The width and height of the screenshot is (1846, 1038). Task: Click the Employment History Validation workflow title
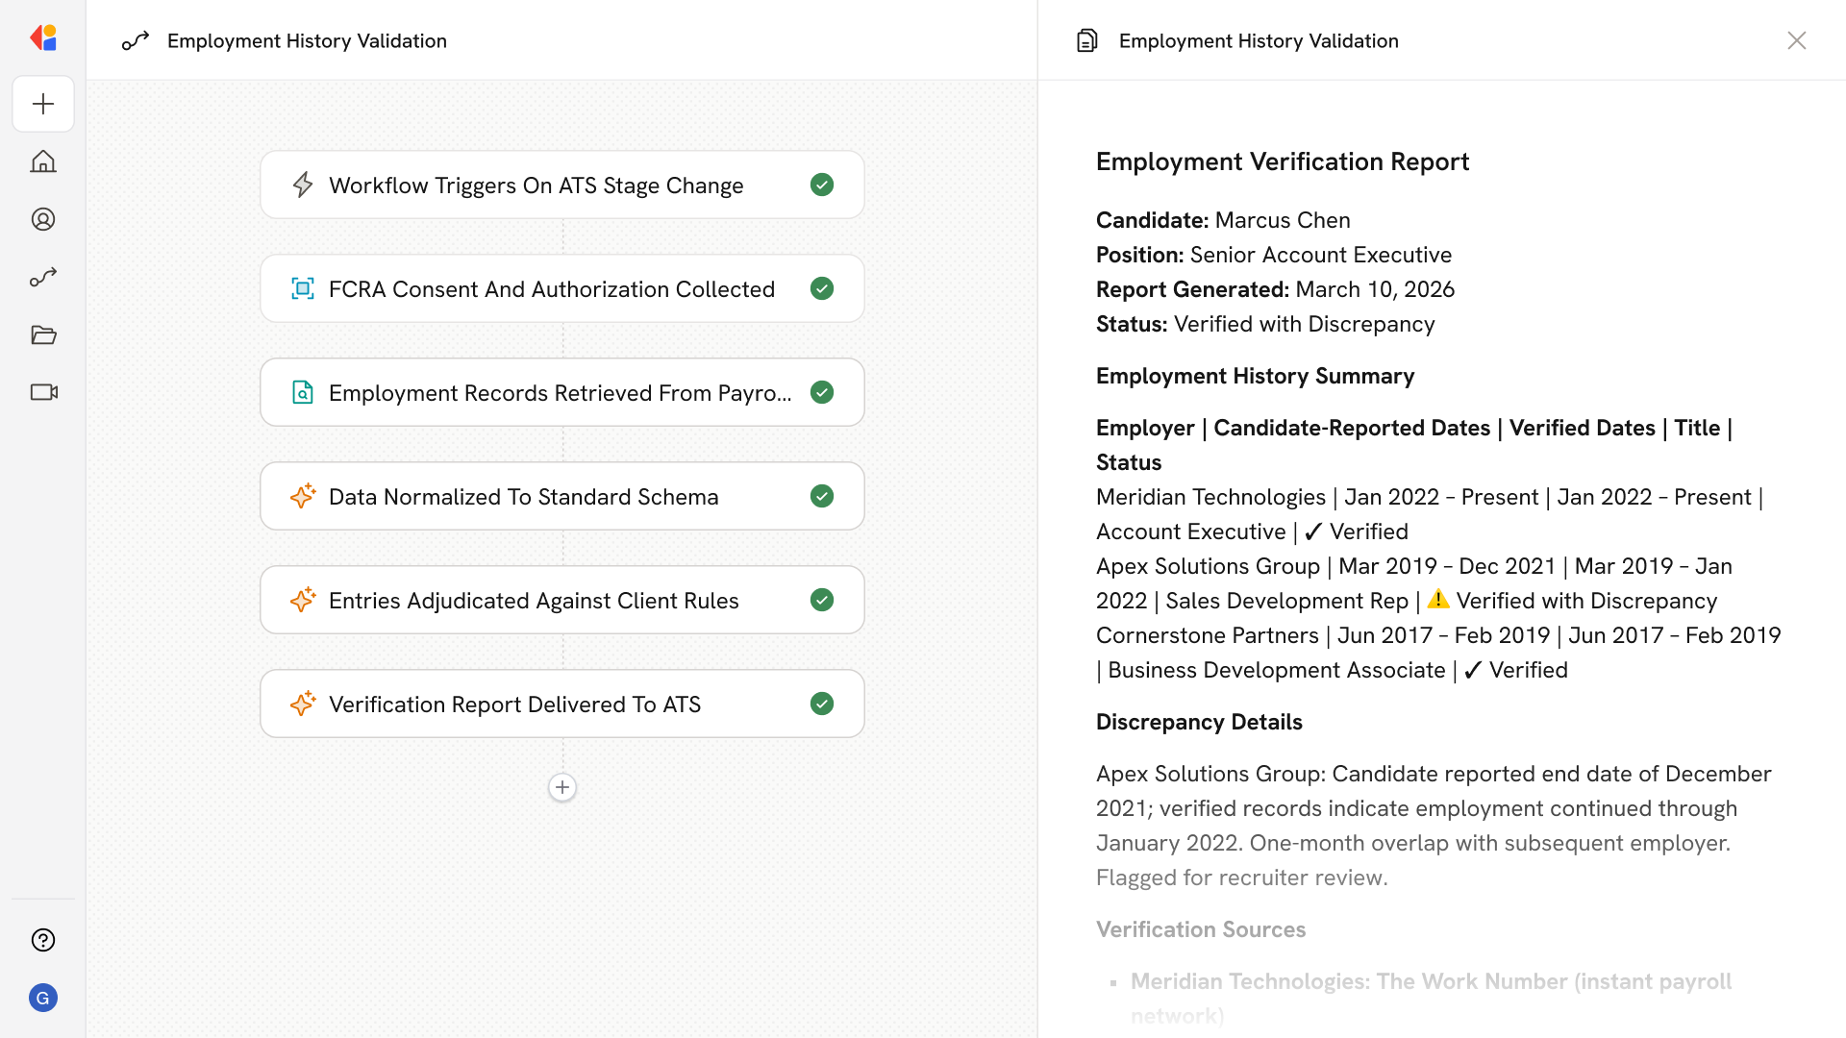tap(307, 40)
